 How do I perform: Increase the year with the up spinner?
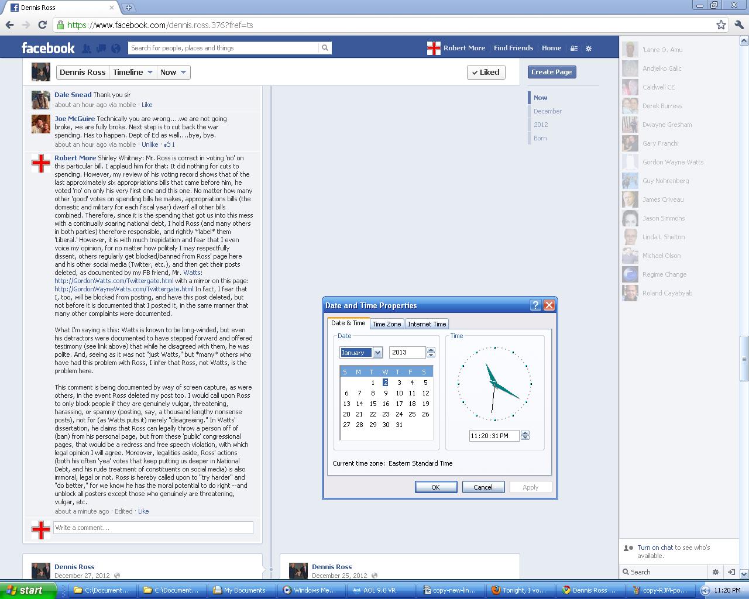pos(431,350)
